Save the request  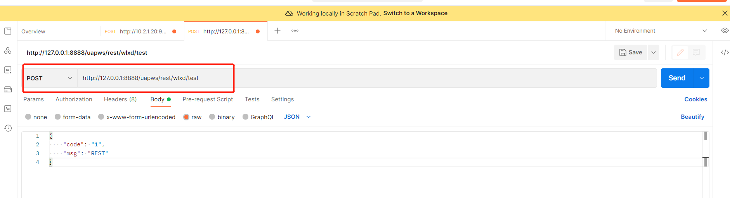(x=631, y=52)
